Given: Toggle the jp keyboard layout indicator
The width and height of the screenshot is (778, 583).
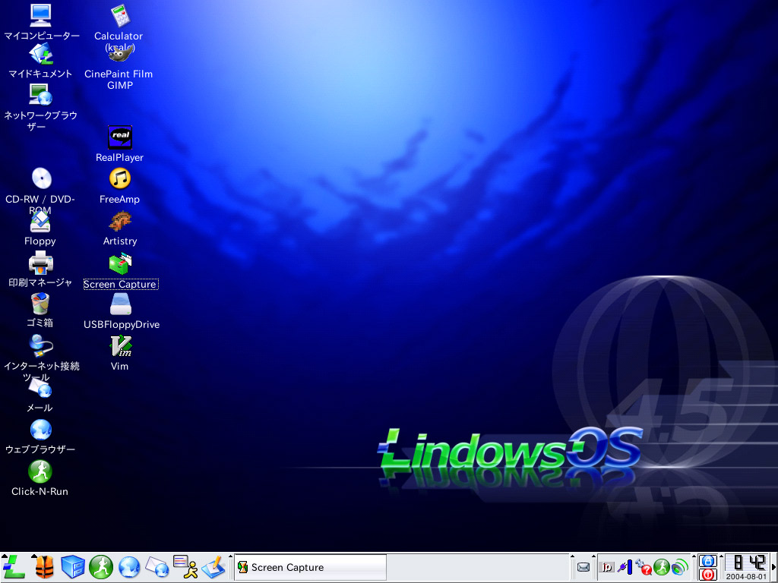Looking at the screenshot, I should 606,566.
